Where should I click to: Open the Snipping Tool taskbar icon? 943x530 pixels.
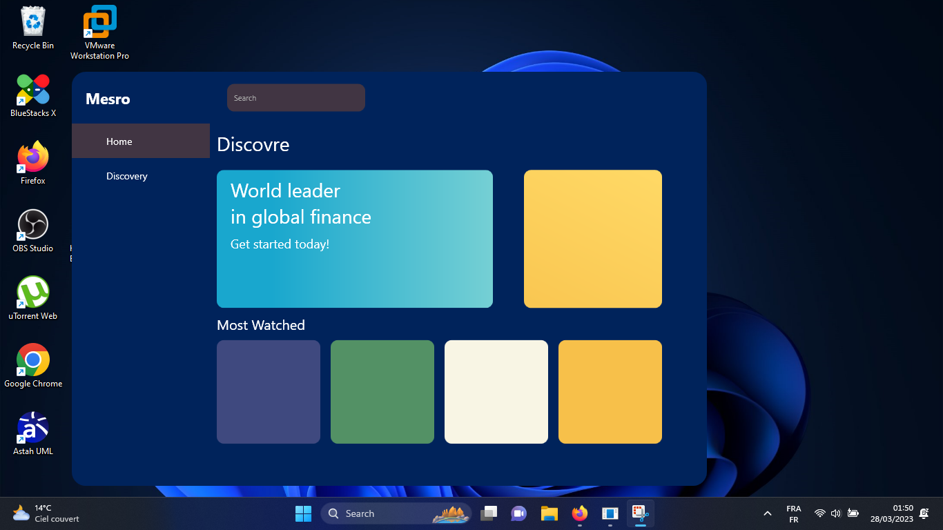(640, 513)
